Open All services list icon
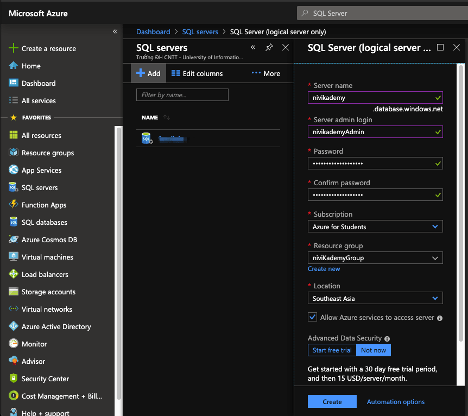Viewport: 468px width, 416px height. click(x=14, y=100)
